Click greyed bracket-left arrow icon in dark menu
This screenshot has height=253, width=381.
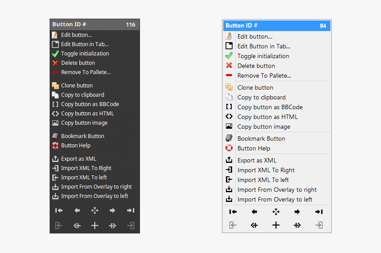pyautogui.click(x=59, y=225)
